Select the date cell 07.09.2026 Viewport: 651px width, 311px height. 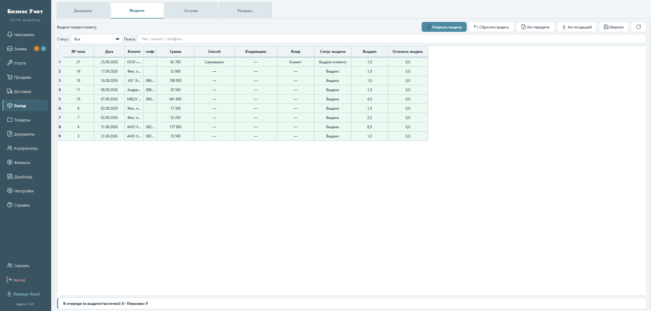pos(109,99)
